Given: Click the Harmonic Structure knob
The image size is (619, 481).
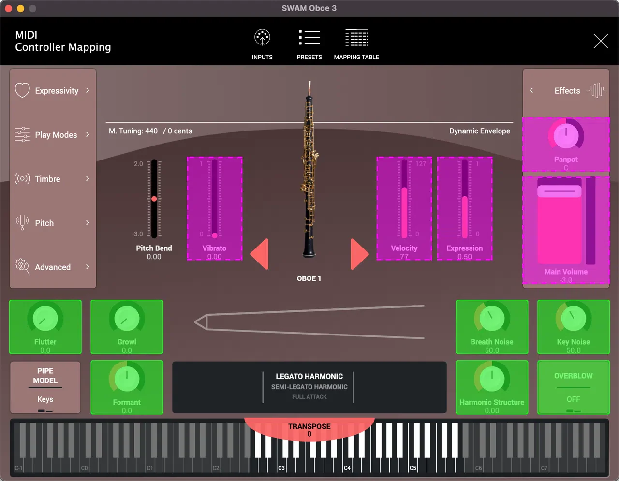Looking at the screenshot, I should pos(492,379).
